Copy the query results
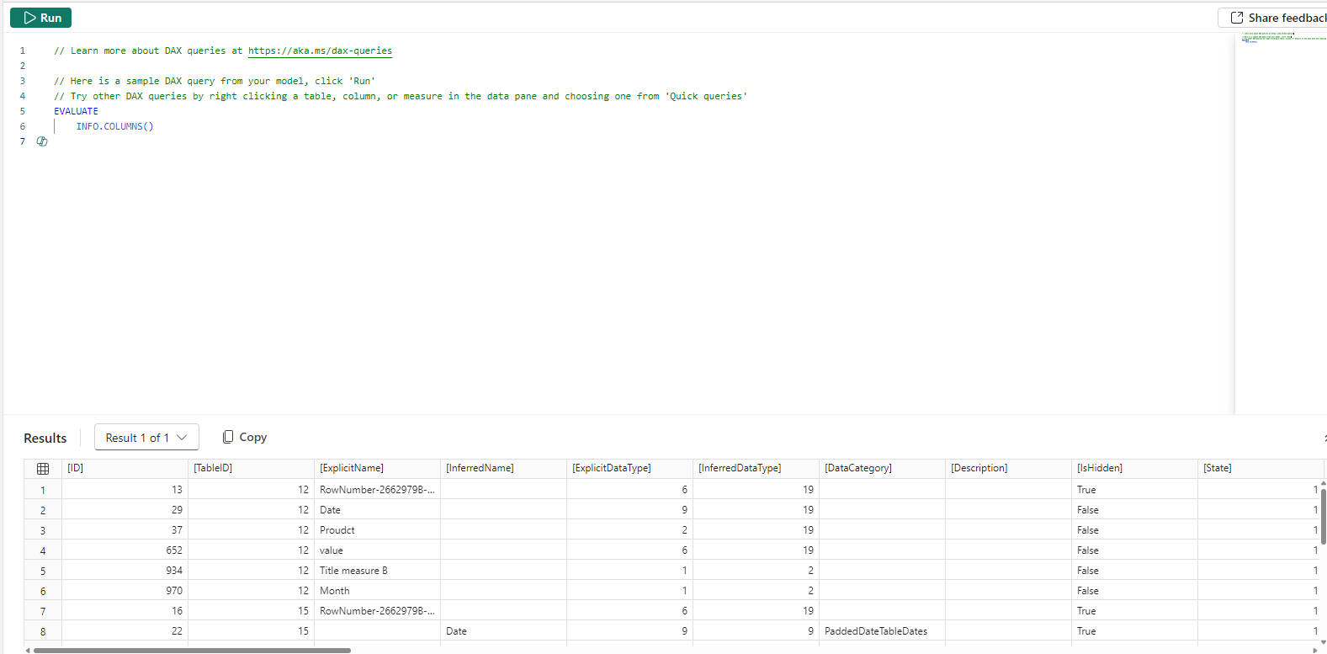 [x=245, y=437]
